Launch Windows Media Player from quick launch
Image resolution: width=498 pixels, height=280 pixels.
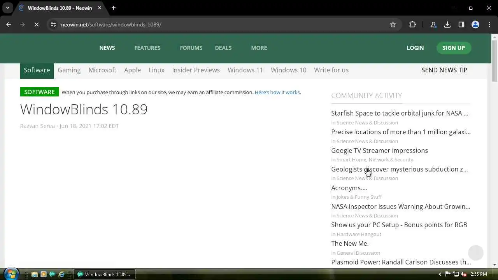coord(43,274)
